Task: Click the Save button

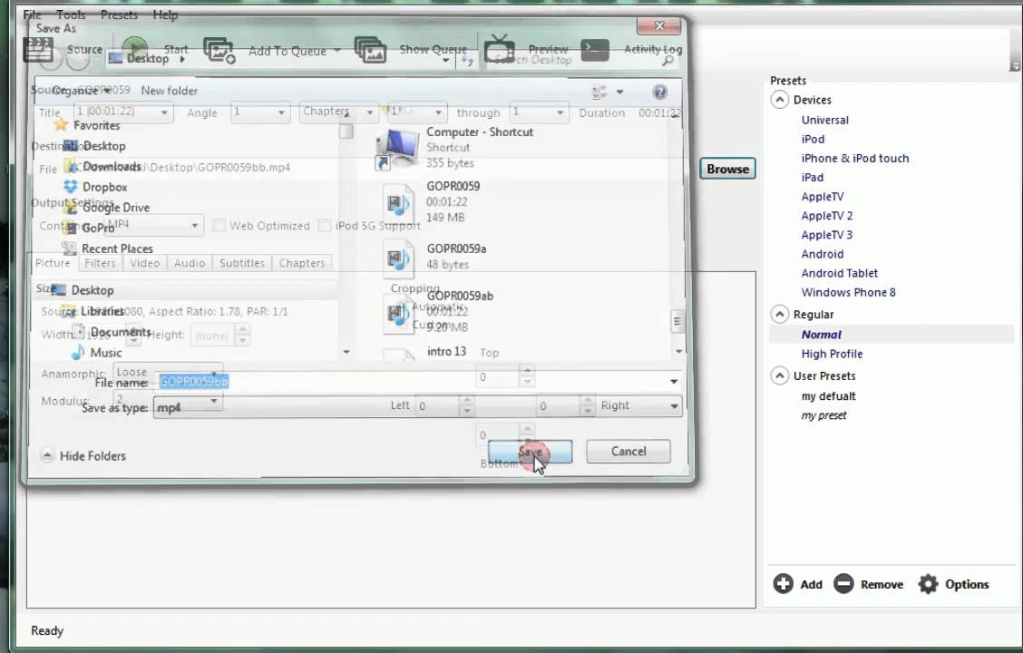Action: [x=530, y=452]
